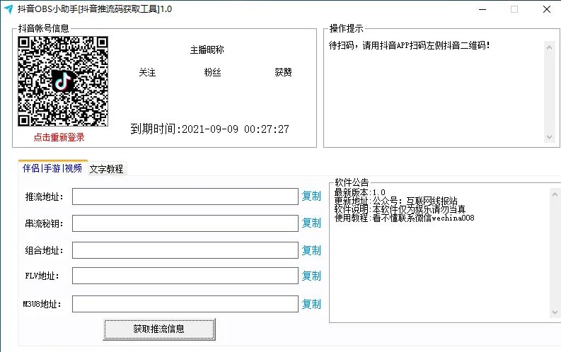Click the 获取推流信息 button

[159, 329]
